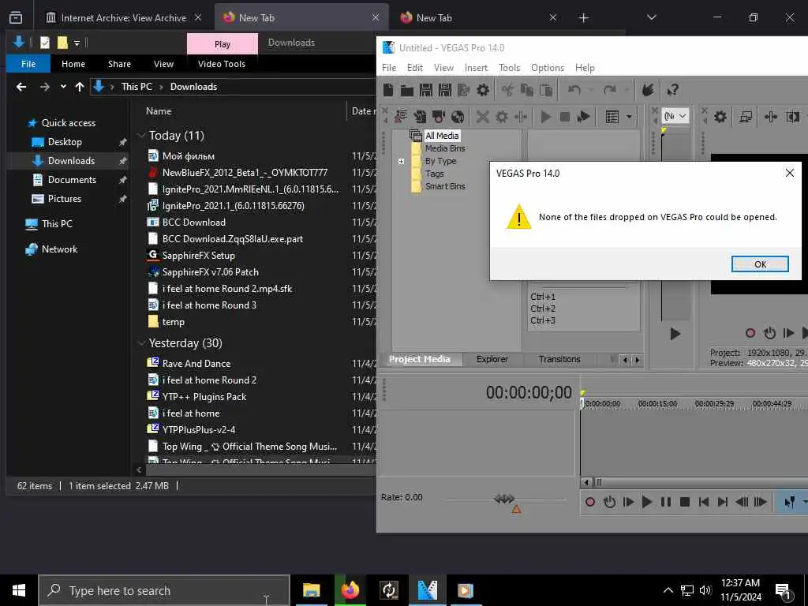Collapse the Yesterday (30) group in Explorer
This screenshot has width=808, height=606.
[x=140, y=343]
